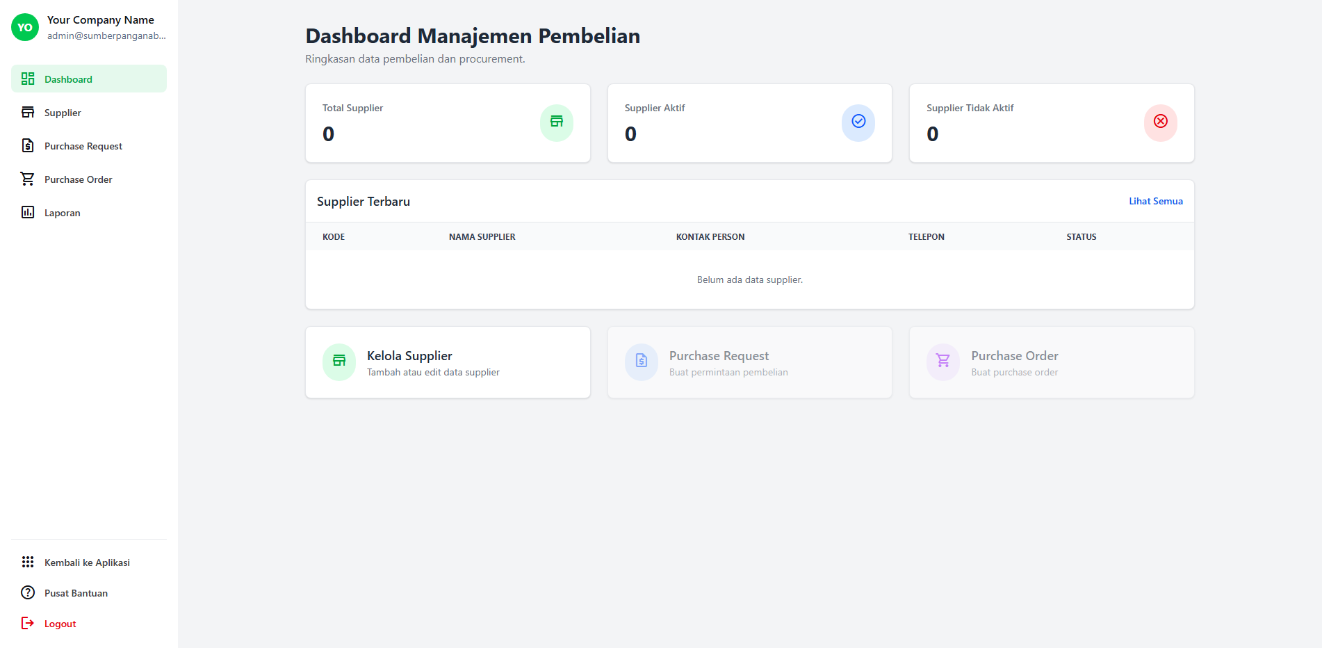
Task: Open Laporan via its chart icon
Action: pyautogui.click(x=28, y=212)
